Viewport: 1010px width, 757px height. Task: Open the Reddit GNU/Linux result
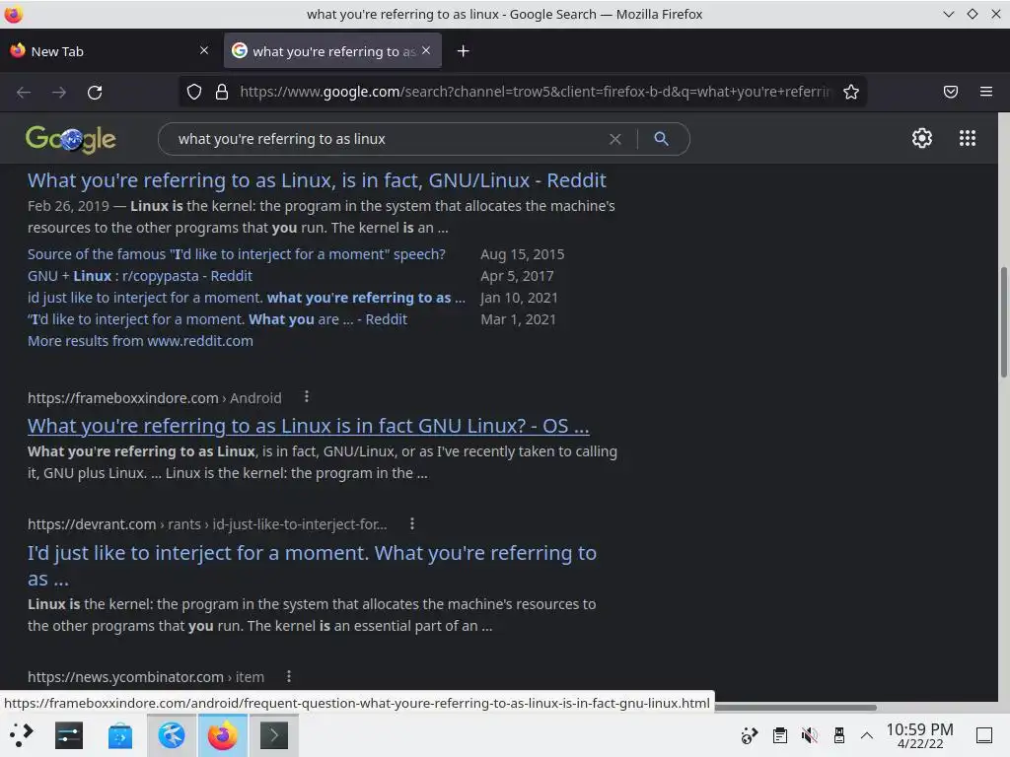(317, 180)
